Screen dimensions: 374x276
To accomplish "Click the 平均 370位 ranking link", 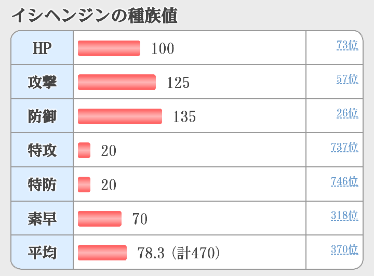I will tap(344, 249).
